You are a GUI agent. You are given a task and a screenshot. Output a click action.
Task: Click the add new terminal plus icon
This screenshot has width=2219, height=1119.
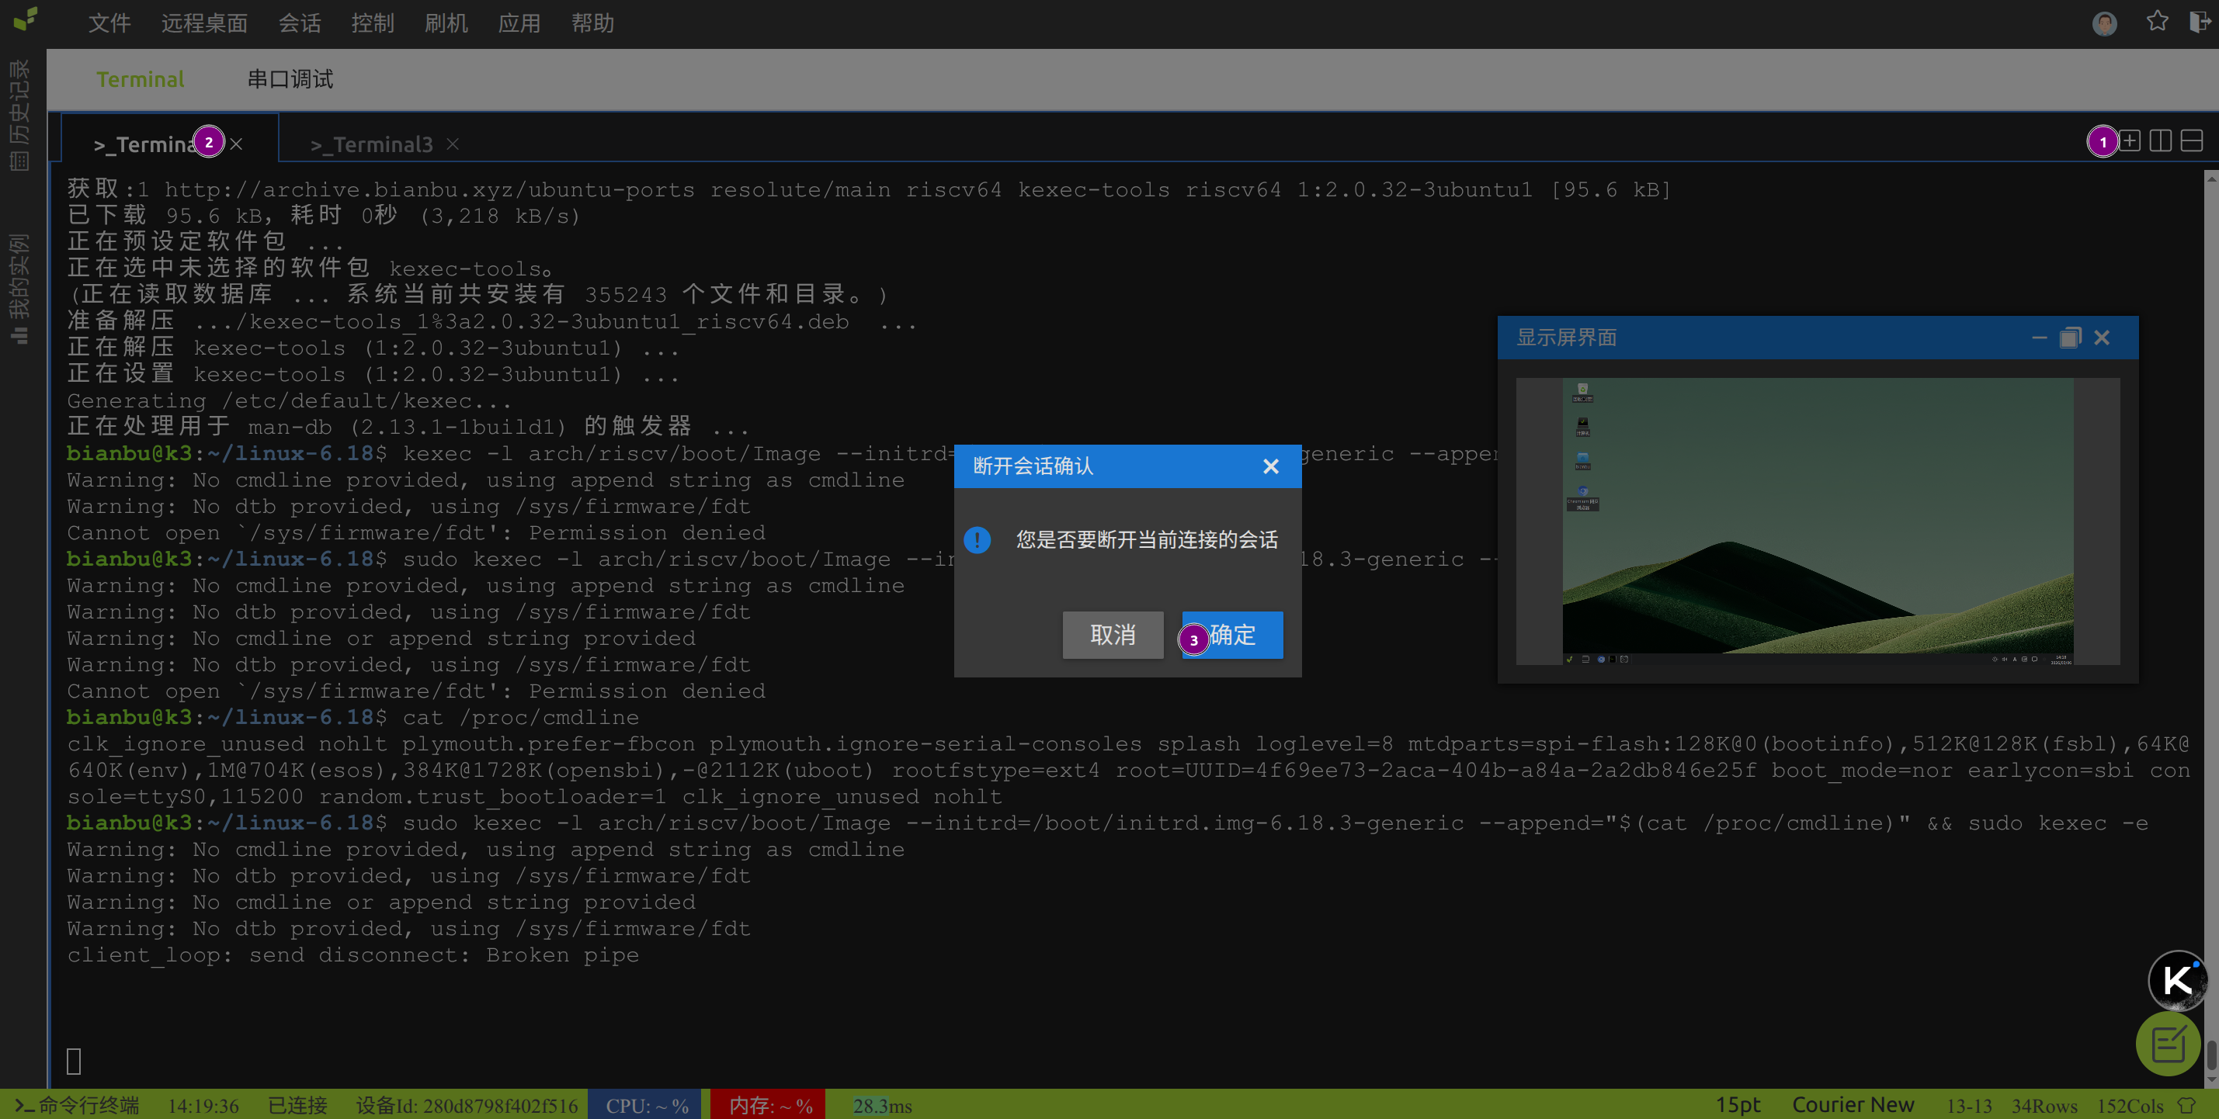pos(2130,141)
